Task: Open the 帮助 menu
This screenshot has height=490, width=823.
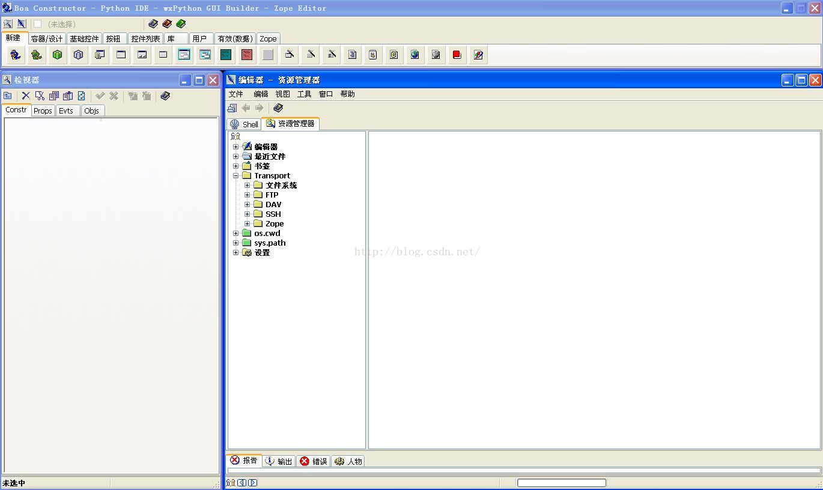Action: coord(348,94)
